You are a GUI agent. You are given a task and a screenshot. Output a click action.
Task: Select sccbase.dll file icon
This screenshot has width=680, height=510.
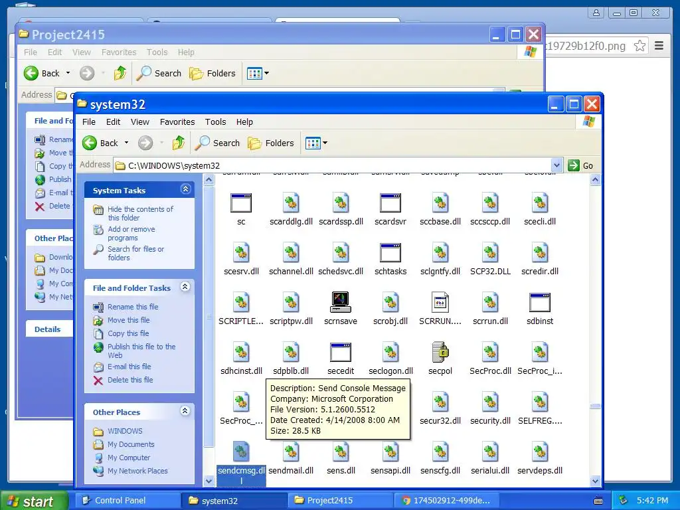tap(440, 203)
